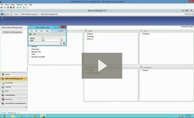Image resolution: width=194 pixels, height=118 pixels.
Task: Open File Explorer folder icon on taskbar
Action: pyautogui.click(x=13, y=116)
